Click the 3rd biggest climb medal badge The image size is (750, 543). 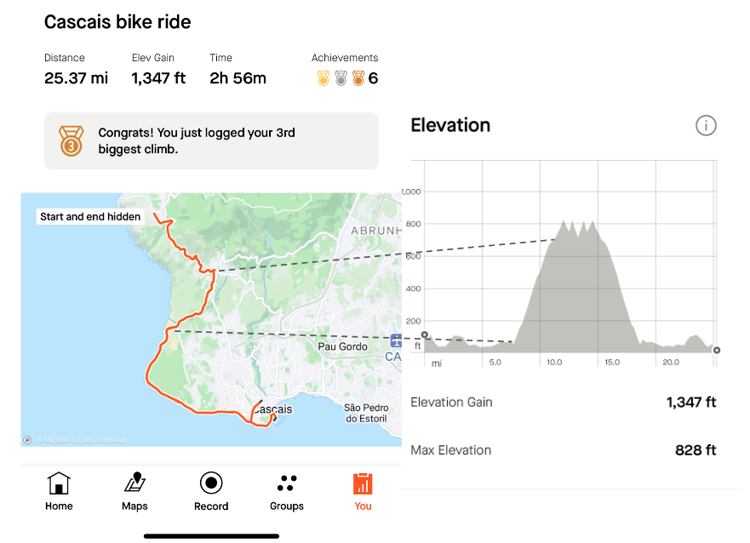pyautogui.click(x=71, y=140)
